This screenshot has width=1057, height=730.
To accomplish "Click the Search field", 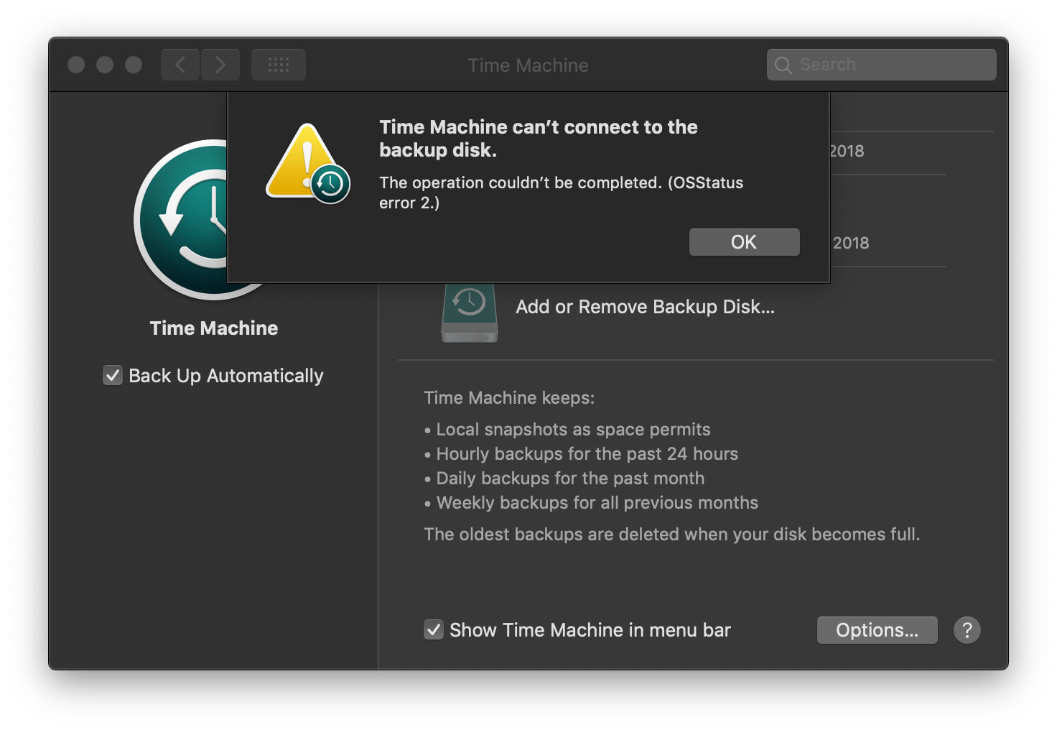I will point(881,65).
